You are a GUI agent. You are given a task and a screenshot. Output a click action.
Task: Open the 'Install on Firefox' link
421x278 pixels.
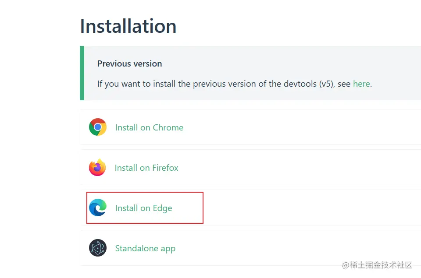(x=146, y=168)
